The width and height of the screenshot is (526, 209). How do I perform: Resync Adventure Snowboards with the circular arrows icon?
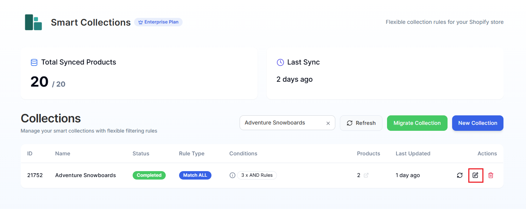(x=460, y=175)
